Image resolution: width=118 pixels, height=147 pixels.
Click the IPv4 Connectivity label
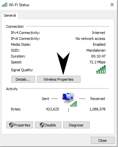pos(25,33)
